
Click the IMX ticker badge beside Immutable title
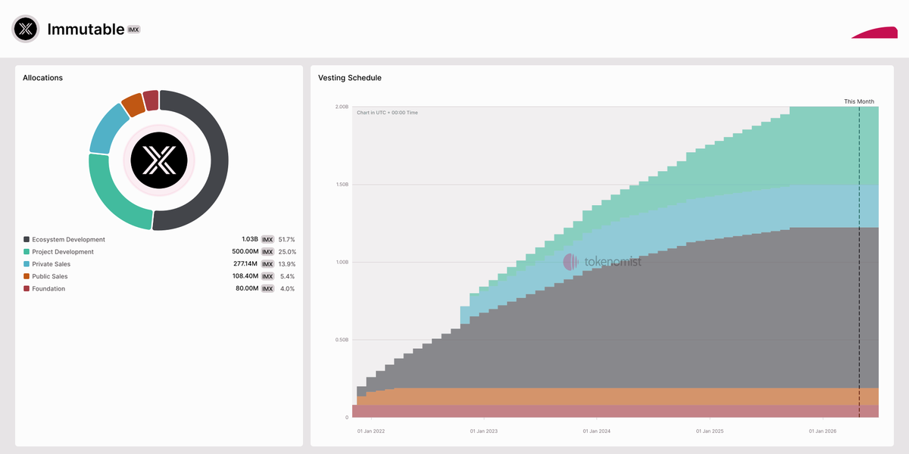pos(134,30)
